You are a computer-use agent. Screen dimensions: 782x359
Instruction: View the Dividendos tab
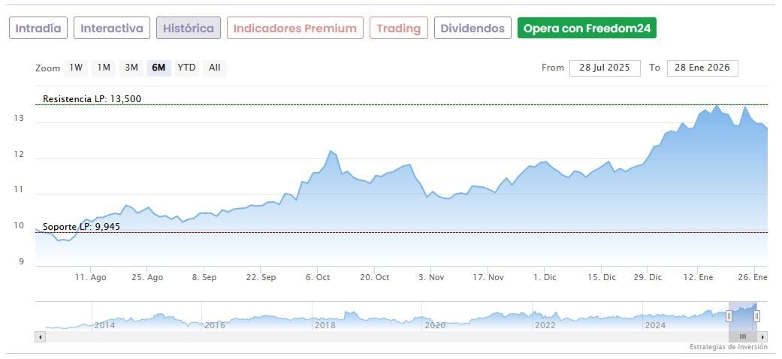tap(473, 29)
